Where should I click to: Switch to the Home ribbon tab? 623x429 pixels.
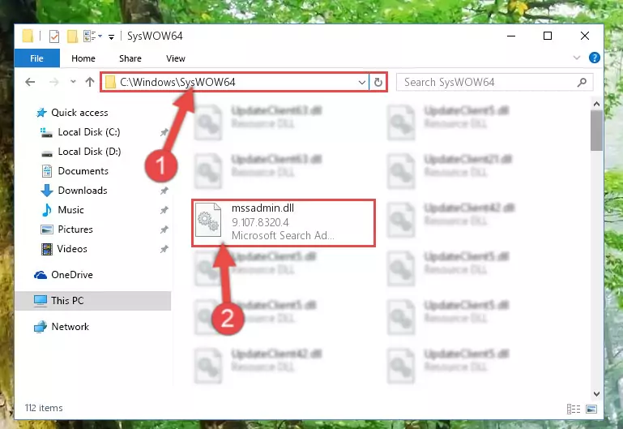click(83, 58)
